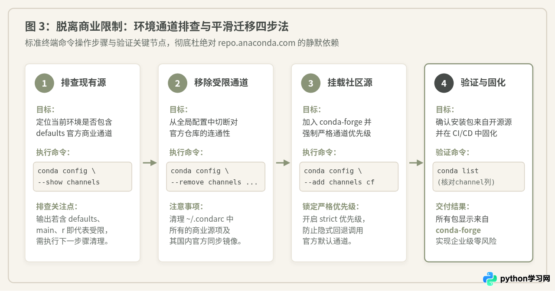Image resolution: width=555 pixels, height=291 pixels.
Task: Click the code line '--remove channels ...'
Action: (x=214, y=182)
